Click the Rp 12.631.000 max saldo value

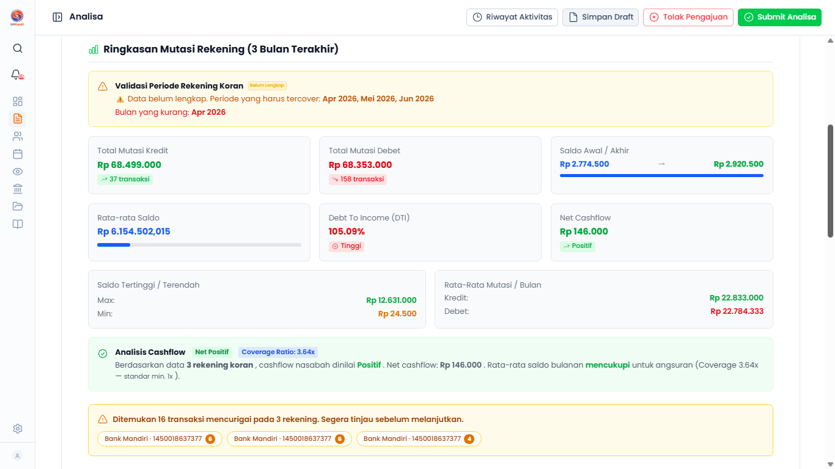coord(391,300)
